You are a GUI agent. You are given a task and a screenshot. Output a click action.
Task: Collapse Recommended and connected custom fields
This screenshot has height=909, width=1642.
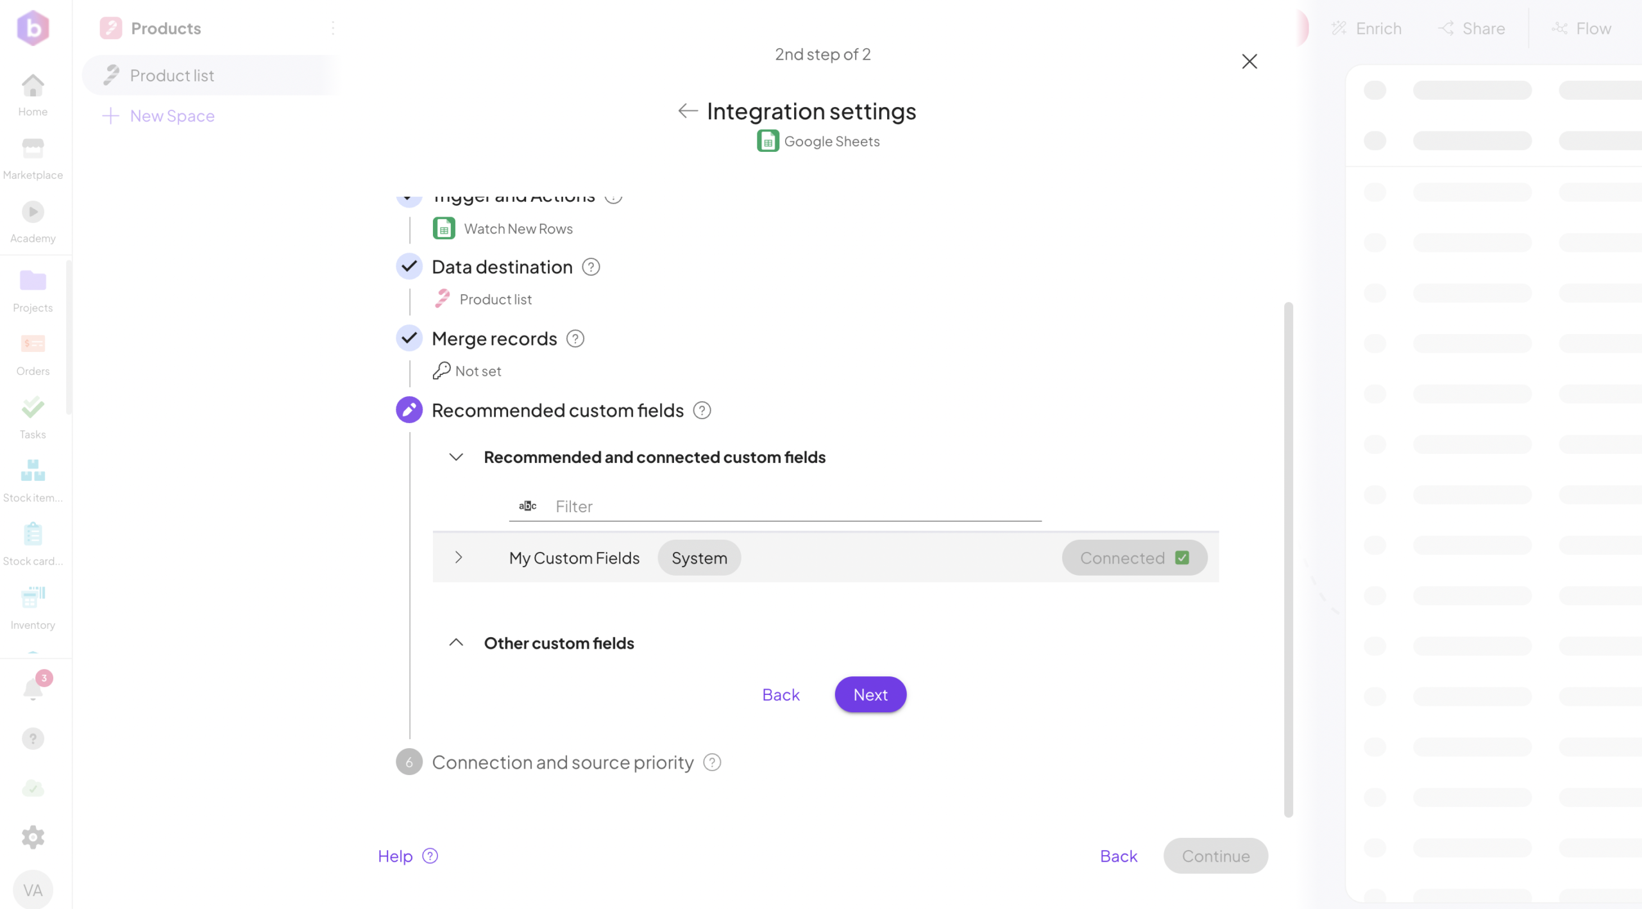click(456, 457)
